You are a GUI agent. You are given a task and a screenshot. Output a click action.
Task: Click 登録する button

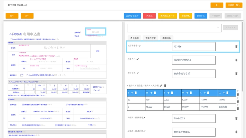point(200,16)
